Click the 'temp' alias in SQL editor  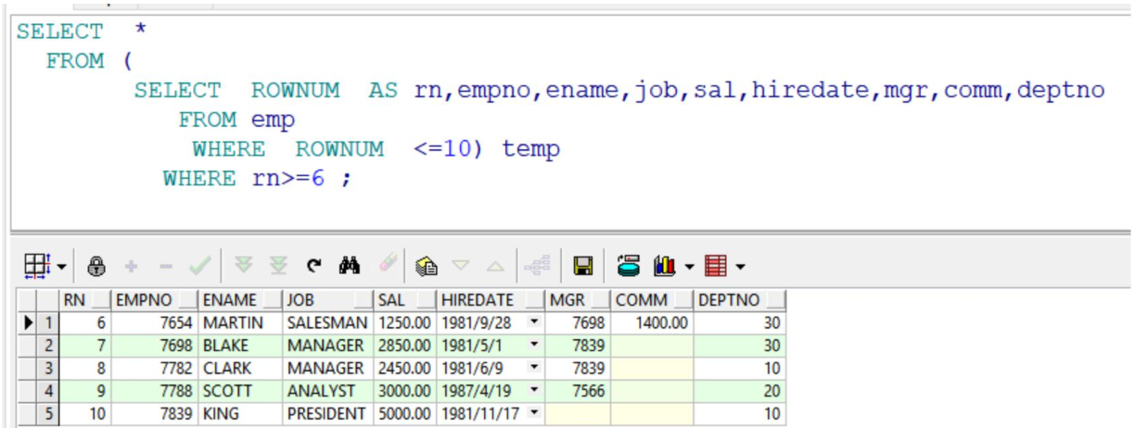(x=530, y=149)
